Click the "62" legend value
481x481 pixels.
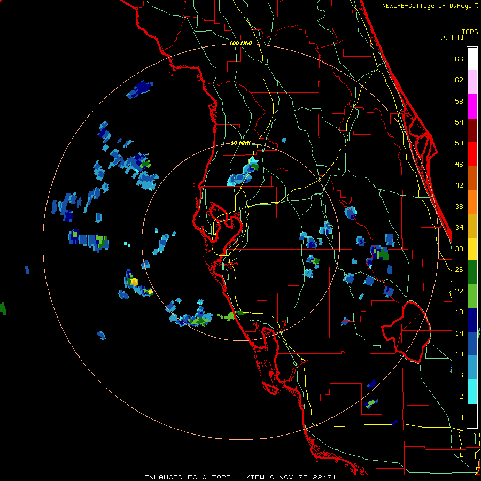pos(459,80)
